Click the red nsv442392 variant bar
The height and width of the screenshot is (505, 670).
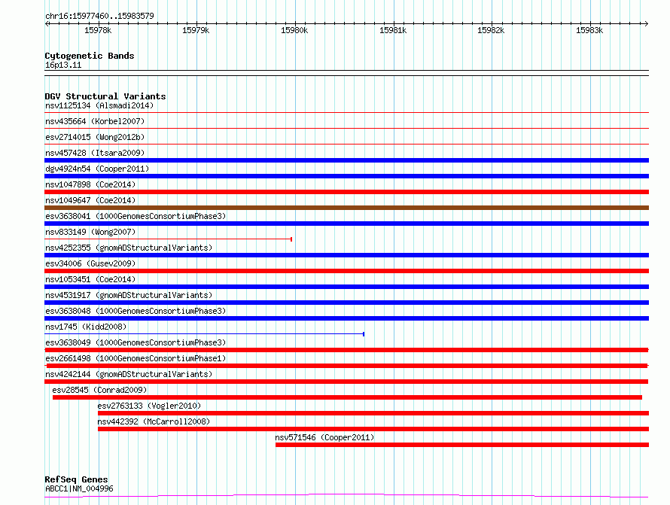[x=373, y=429]
